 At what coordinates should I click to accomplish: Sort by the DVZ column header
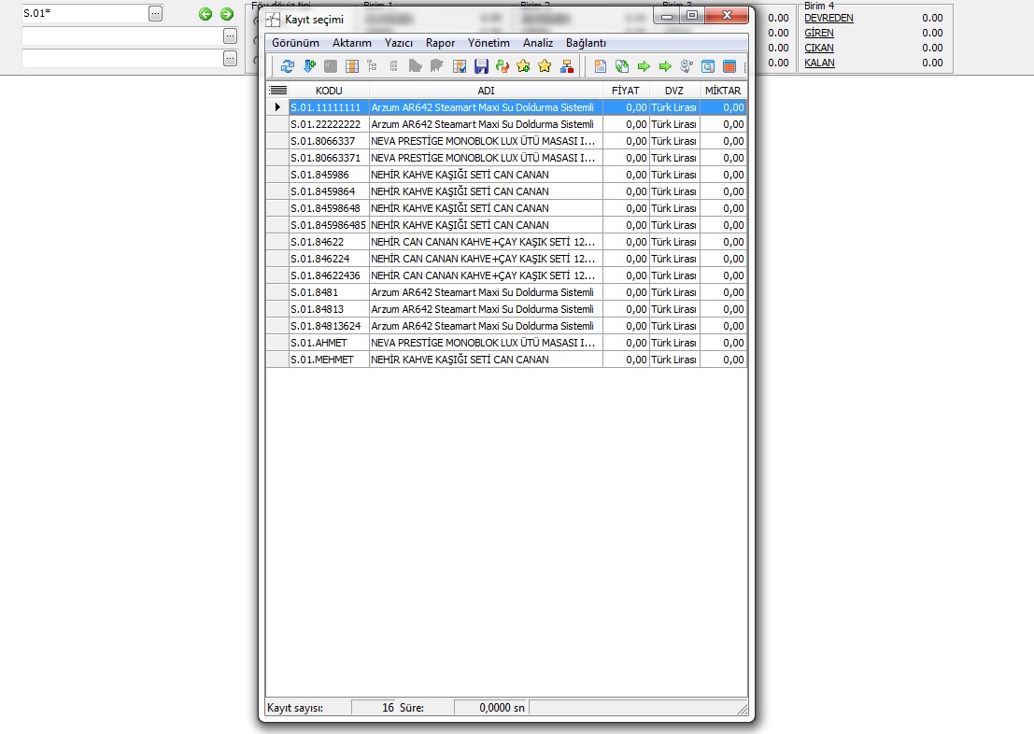coord(674,91)
